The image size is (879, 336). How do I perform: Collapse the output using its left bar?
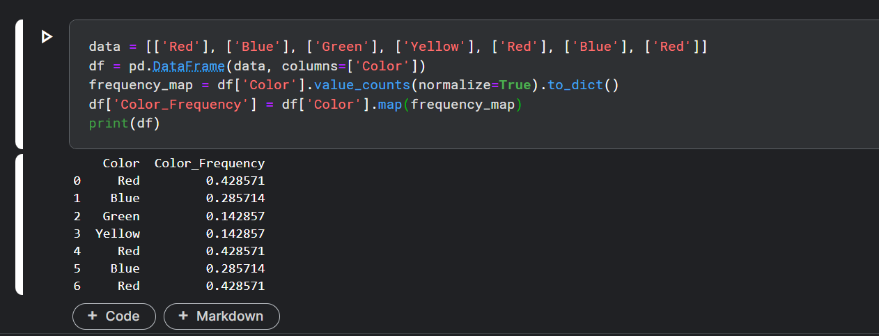(19, 224)
